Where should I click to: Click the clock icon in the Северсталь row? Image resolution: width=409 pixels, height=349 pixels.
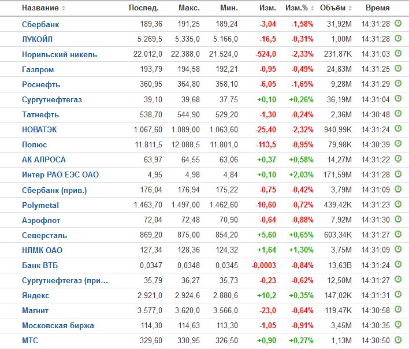398,234
